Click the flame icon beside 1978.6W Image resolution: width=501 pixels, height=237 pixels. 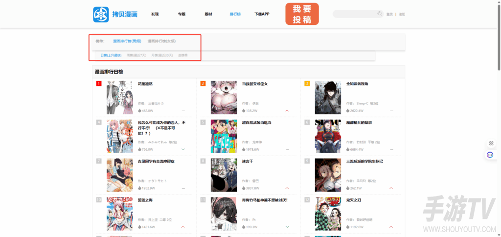coord(244,149)
